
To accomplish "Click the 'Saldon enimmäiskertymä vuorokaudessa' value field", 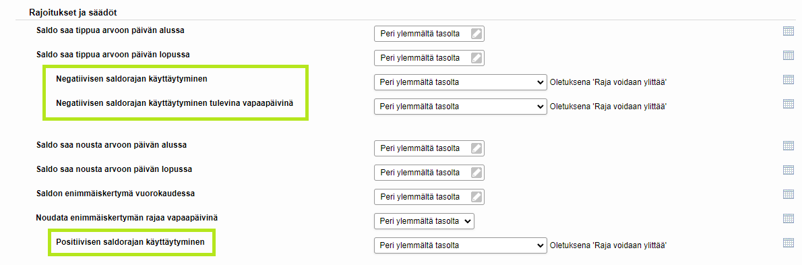I will (x=429, y=196).
